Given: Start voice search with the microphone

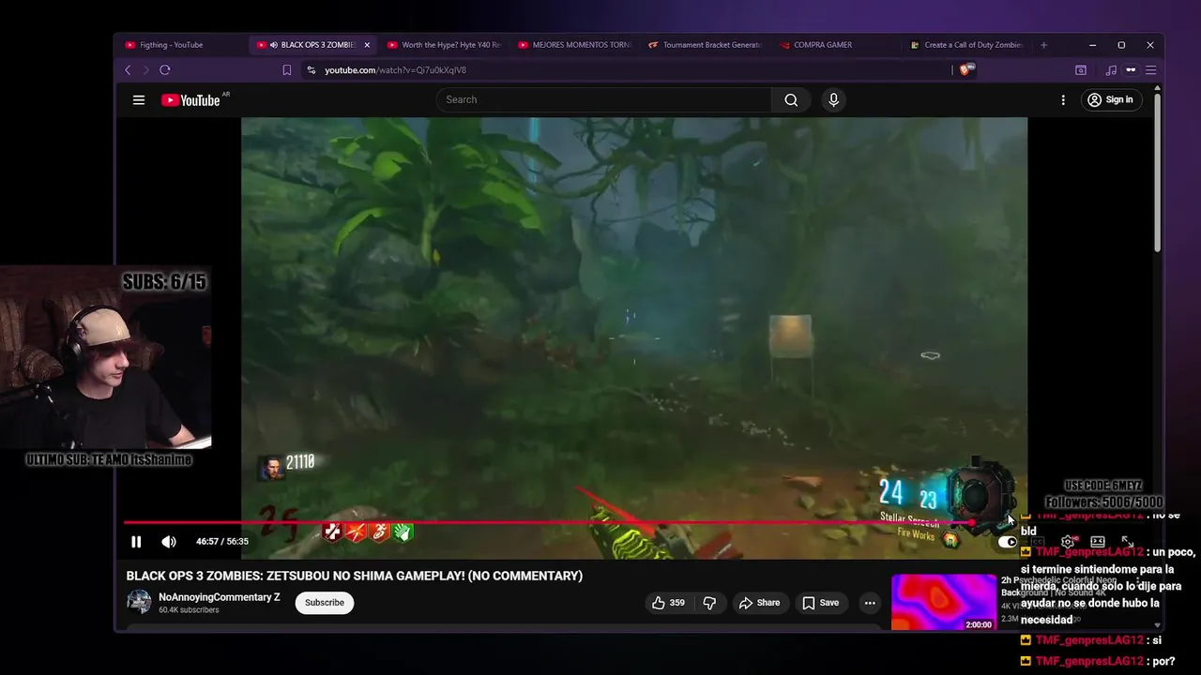Looking at the screenshot, I should (833, 100).
